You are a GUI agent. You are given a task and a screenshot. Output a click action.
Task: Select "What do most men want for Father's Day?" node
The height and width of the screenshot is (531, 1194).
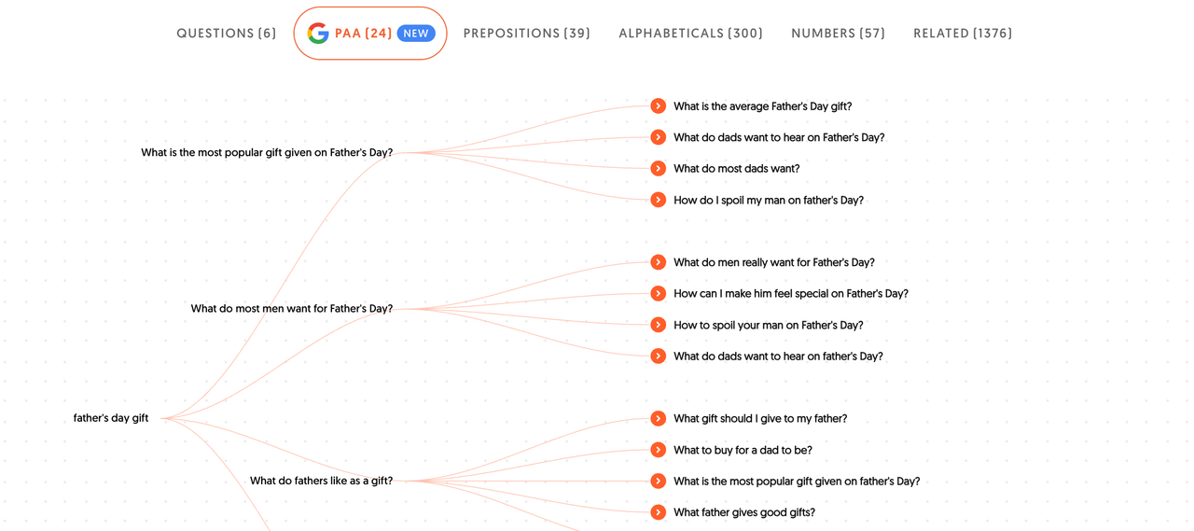pos(291,309)
